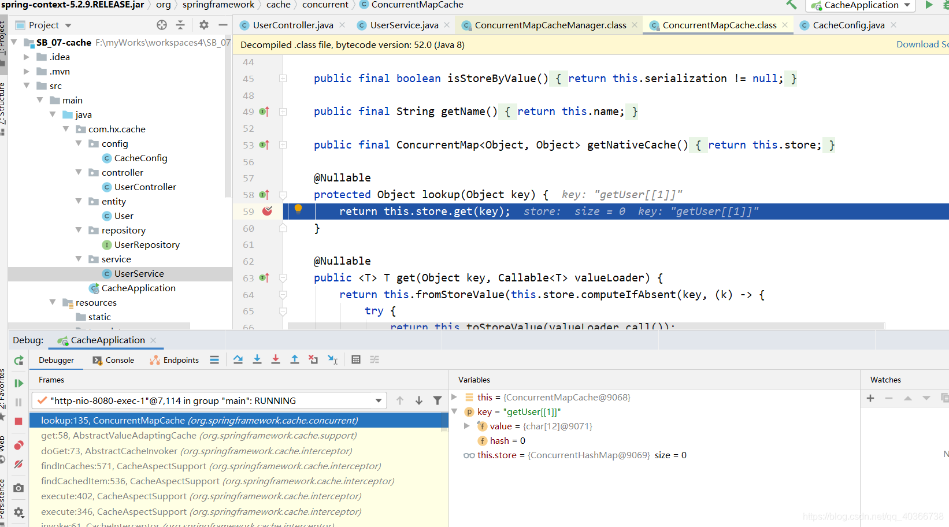Click the Step Over icon

[238, 359]
